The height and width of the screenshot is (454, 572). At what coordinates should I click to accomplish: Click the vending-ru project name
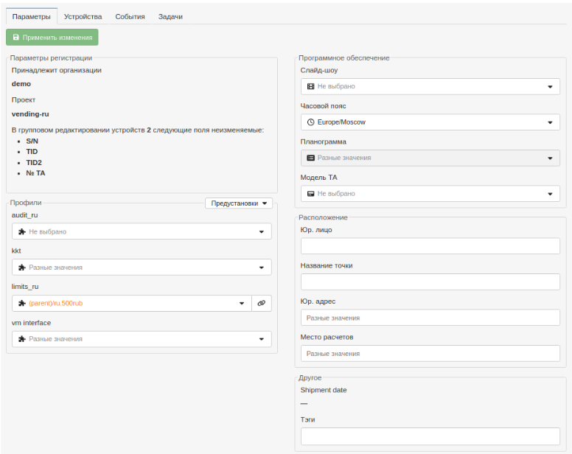tap(30, 114)
